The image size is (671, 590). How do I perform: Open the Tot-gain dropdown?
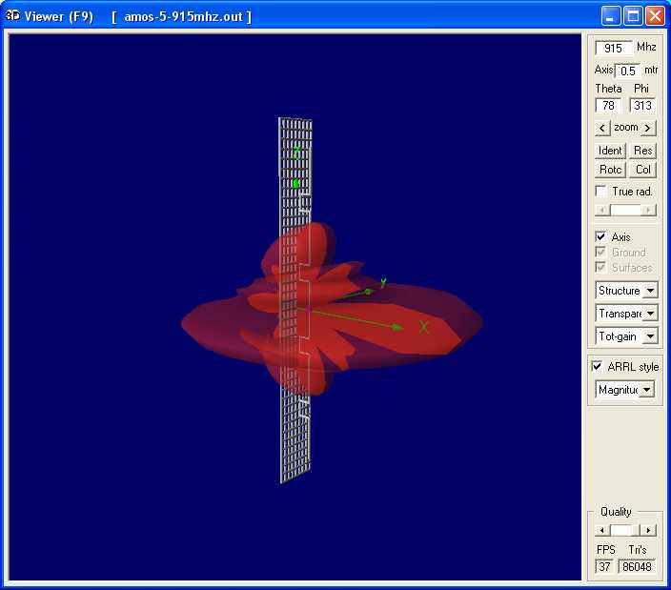pos(650,336)
